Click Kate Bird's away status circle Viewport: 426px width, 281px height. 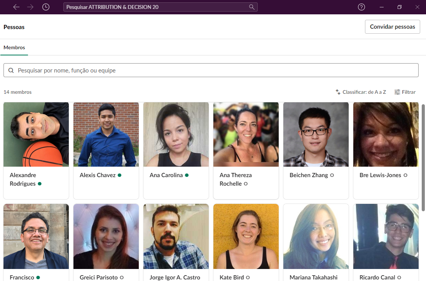(248, 278)
